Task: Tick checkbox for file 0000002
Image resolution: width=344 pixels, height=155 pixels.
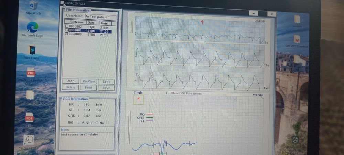Action: click(x=67, y=27)
